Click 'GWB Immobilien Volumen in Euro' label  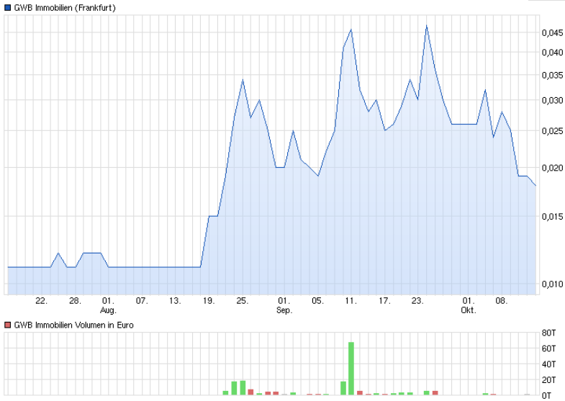click(x=73, y=325)
